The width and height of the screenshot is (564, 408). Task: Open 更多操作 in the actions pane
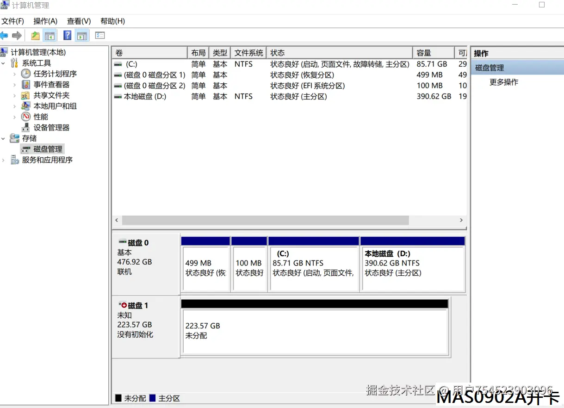[504, 82]
